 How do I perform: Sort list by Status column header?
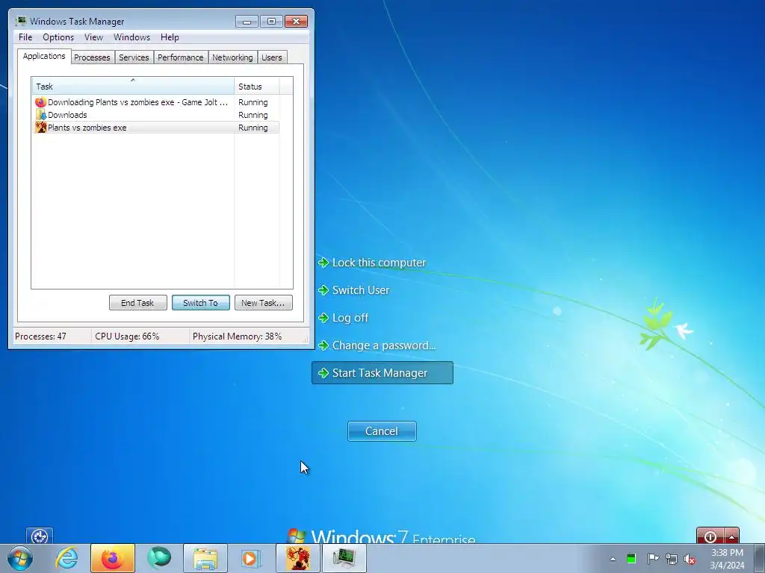257,87
